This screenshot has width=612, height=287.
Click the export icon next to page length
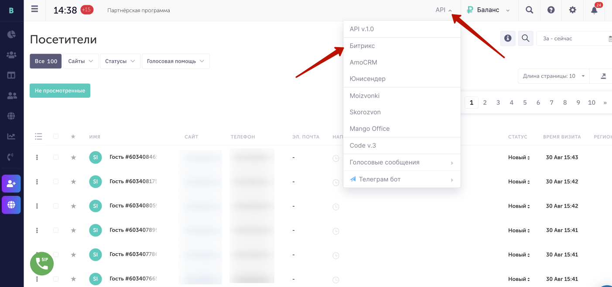coord(603,76)
